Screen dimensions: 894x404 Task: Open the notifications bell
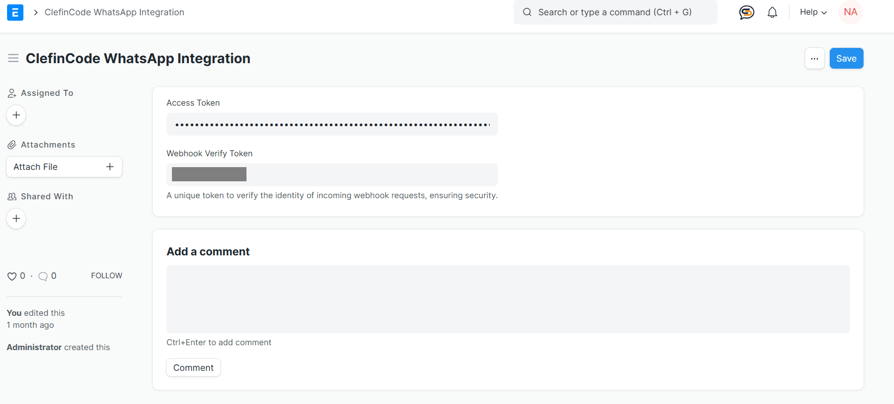772,12
